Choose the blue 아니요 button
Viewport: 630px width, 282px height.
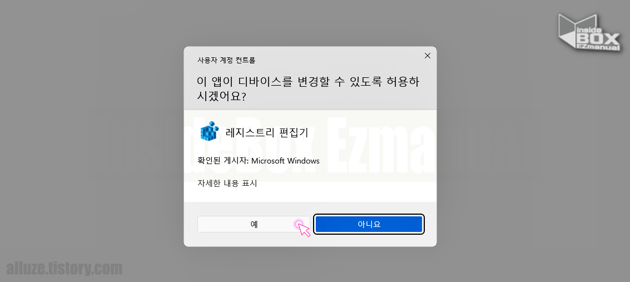pyautogui.click(x=369, y=224)
